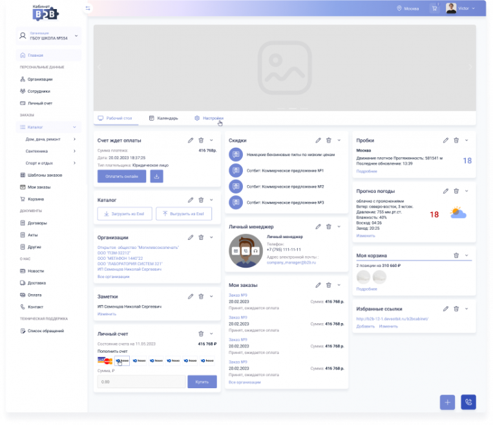Switch to the Календарь tab
This screenshot has height=425, width=493.
click(163, 118)
